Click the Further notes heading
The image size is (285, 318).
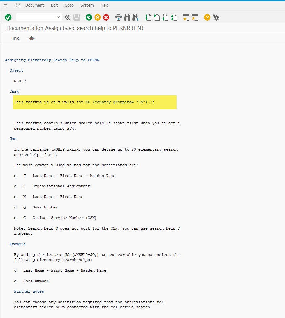pos(29,291)
